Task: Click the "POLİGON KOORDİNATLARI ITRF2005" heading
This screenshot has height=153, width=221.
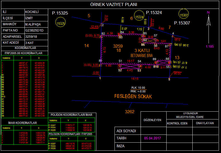Action: 71,134
